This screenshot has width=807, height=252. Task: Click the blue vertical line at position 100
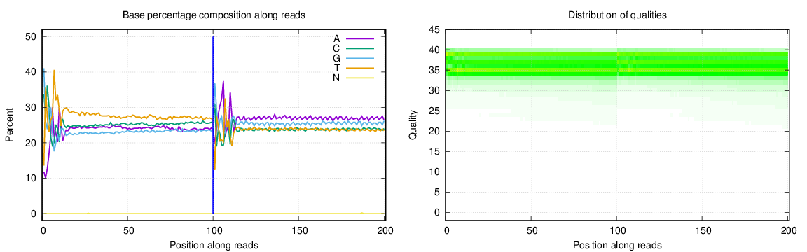[x=213, y=125]
